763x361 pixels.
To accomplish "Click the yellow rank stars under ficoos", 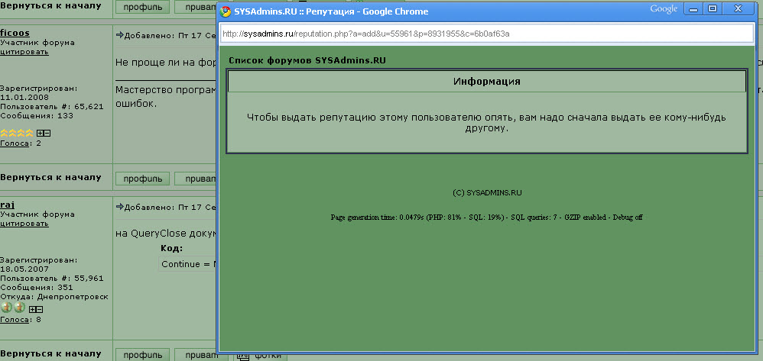I will 17,133.
